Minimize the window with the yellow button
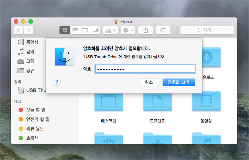The height and width of the screenshot is (160, 249). point(23,21)
